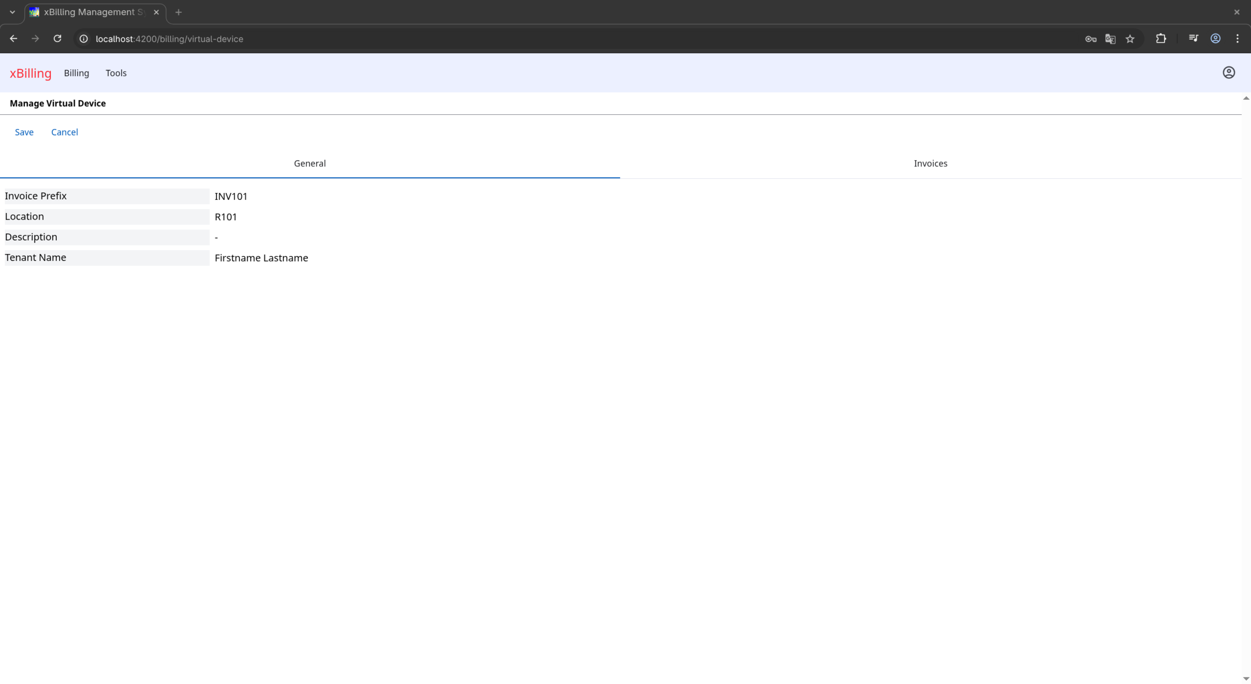Click the xBilling logo link
This screenshot has height=684, width=1251.
(31, 73)
